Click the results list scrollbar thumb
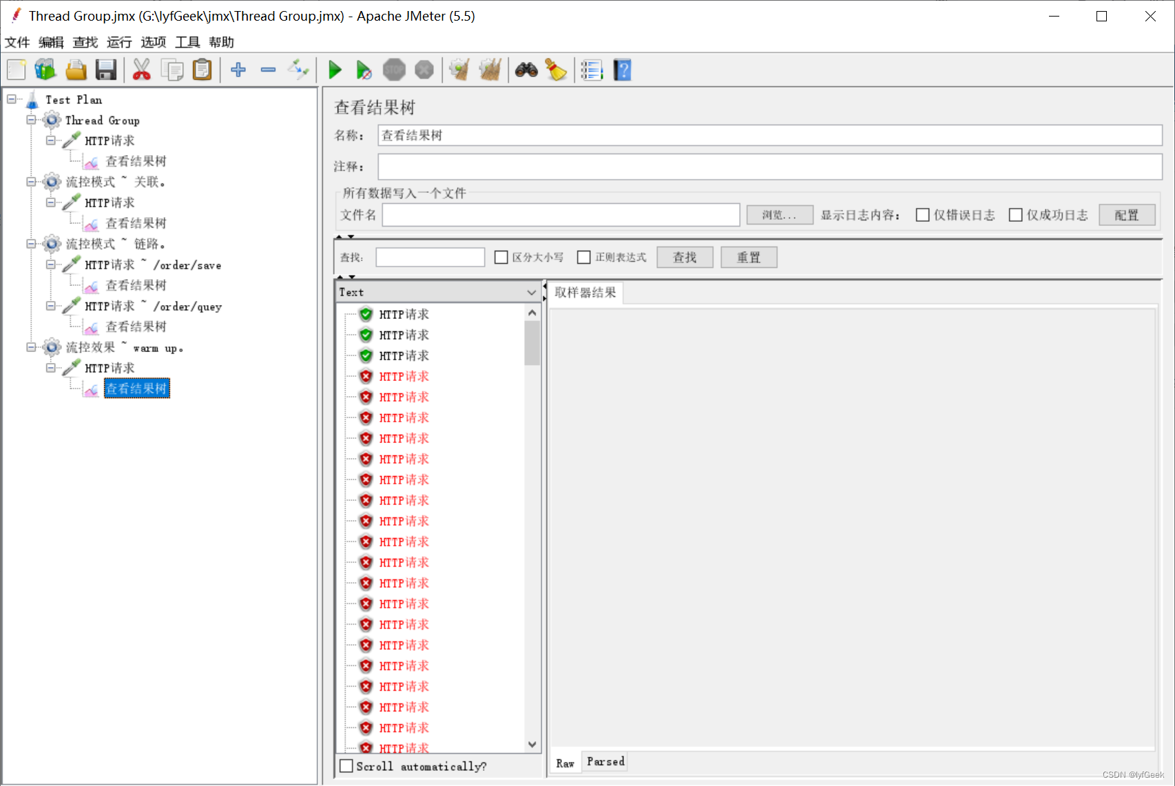This screenshot has height=786, width=1175. pos(532,342)
